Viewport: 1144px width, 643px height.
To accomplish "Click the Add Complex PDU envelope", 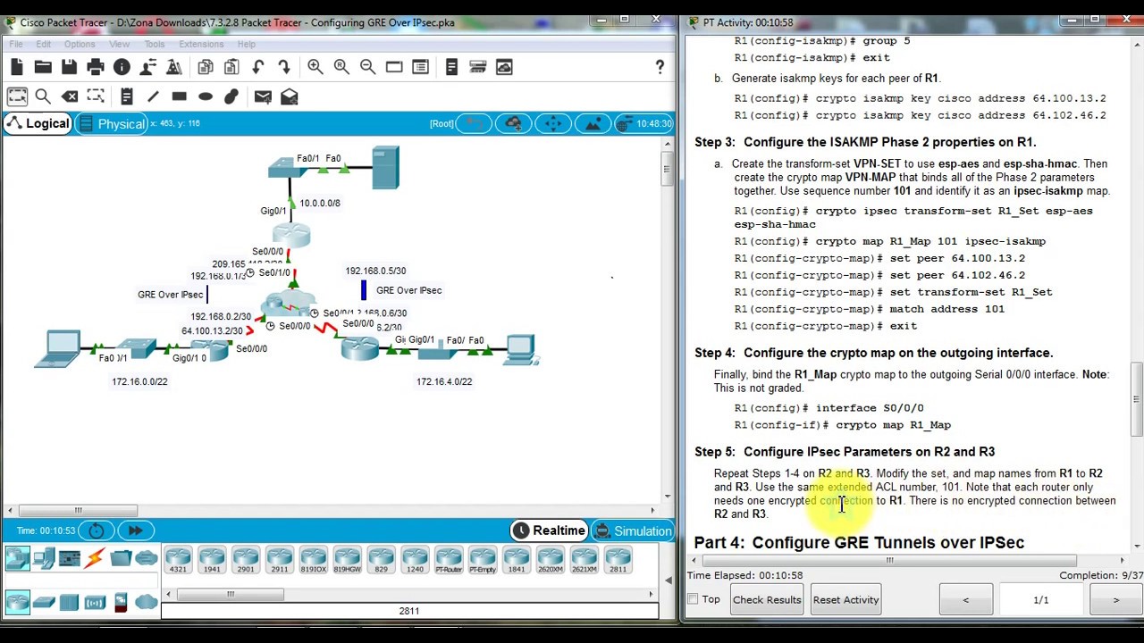I will point(289,96).
